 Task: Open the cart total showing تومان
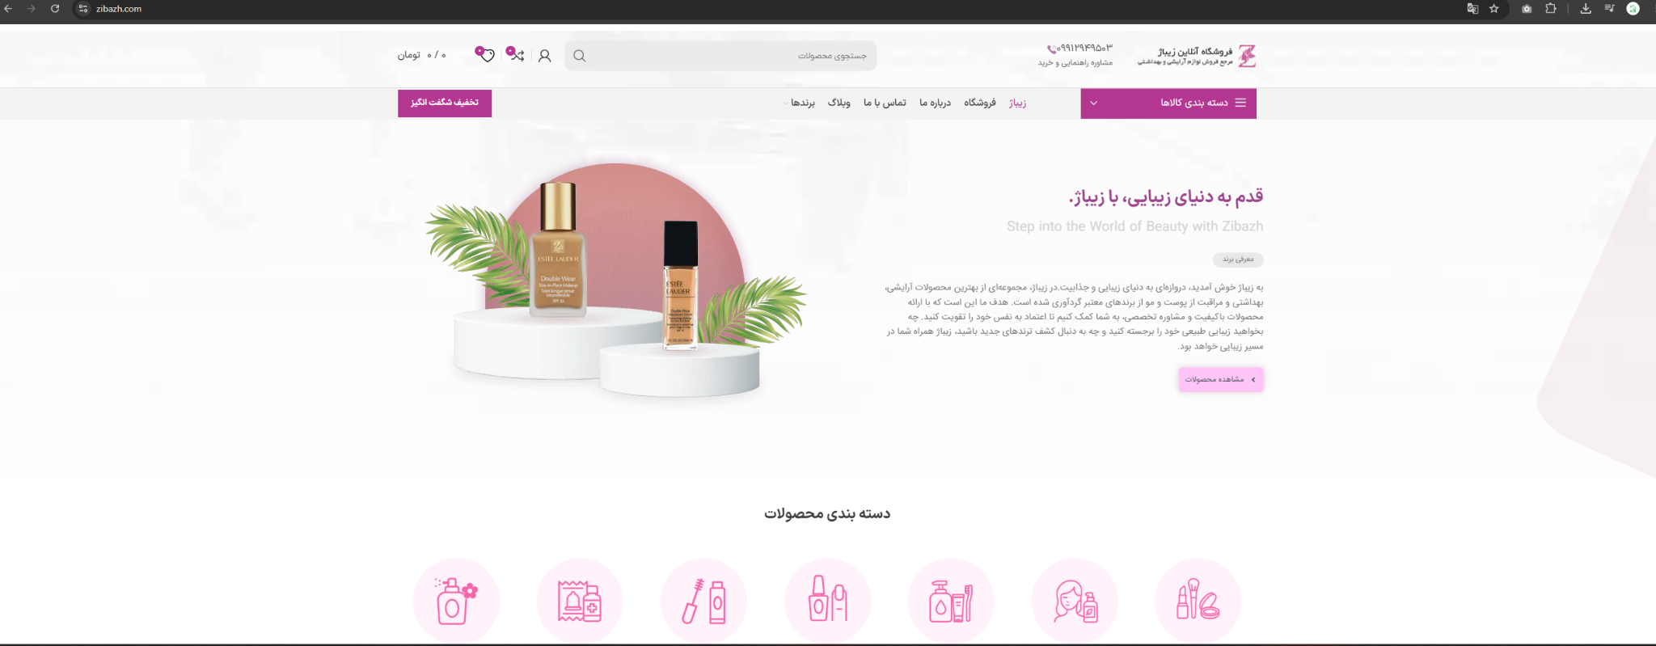(421, 55)
